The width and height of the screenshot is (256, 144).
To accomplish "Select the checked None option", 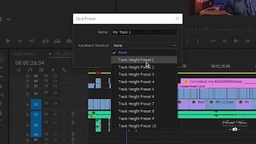I will tap(144, 52).
